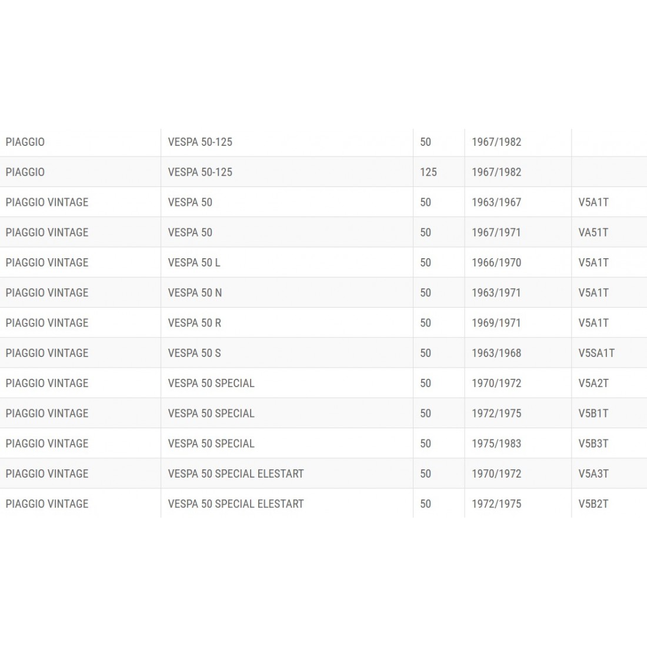
Task: Select VESPA 50 SPECIAL ELESTART in the V5B2T row
Action: point(236,503)
